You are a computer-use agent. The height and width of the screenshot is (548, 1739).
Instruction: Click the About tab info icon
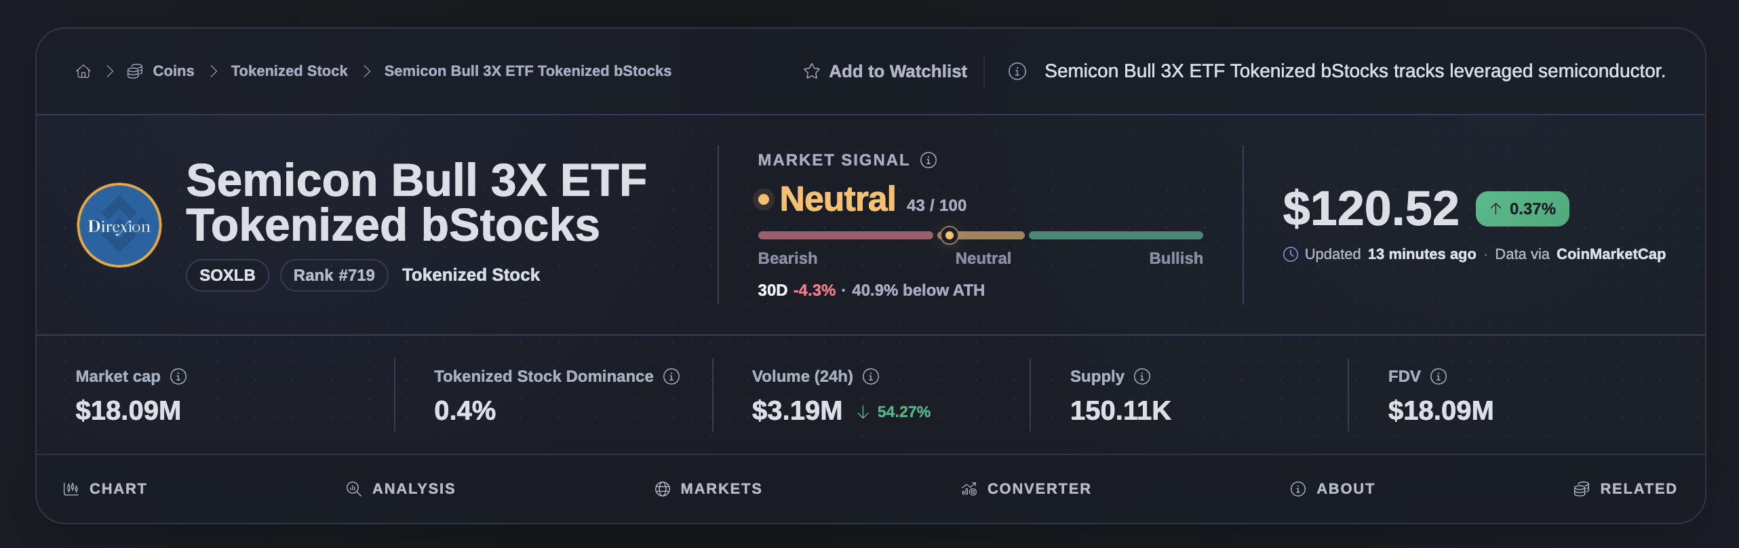pyautogui.click(x=1298, y=489)
